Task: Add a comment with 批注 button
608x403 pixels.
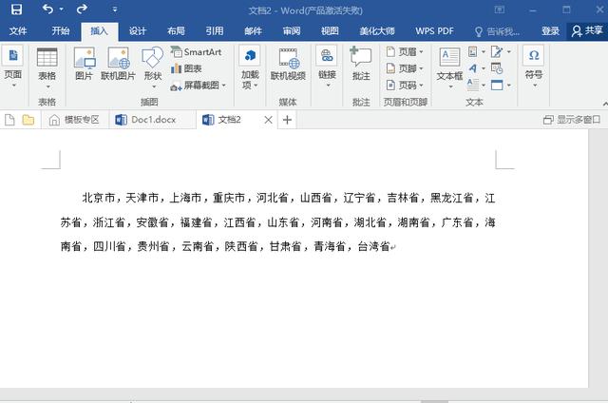Action: click(361, 65)
